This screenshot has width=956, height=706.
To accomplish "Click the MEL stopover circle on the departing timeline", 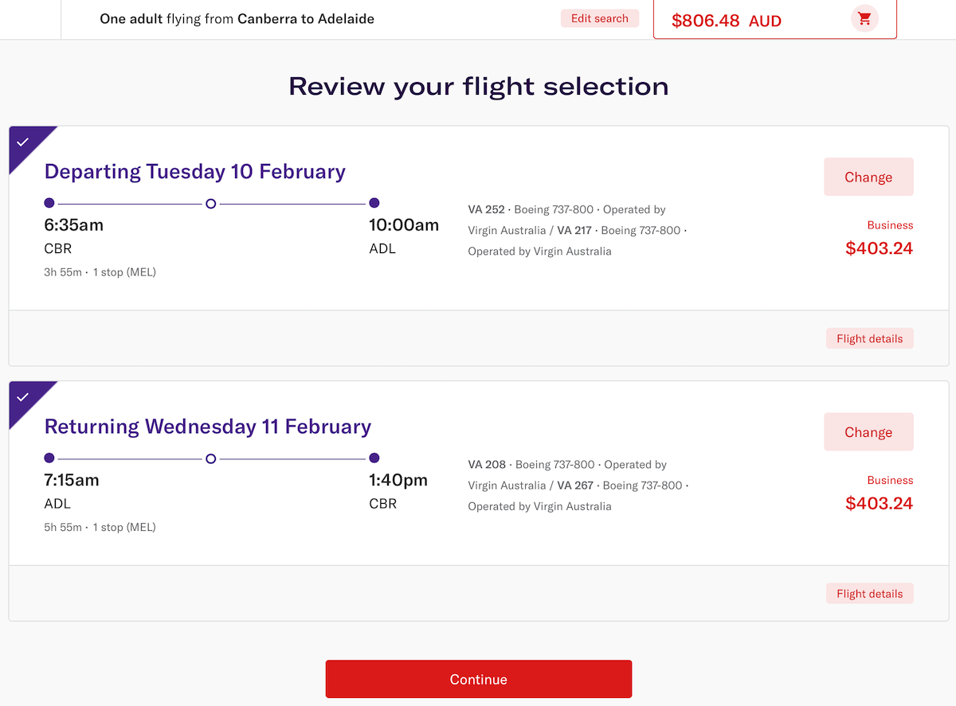I will [x=210, y=203].
